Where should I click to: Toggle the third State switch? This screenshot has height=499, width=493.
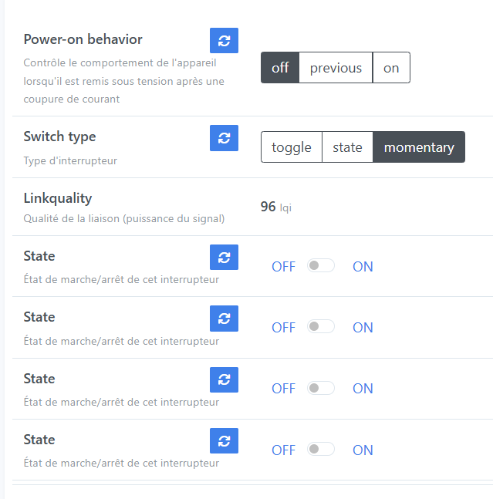321,388
